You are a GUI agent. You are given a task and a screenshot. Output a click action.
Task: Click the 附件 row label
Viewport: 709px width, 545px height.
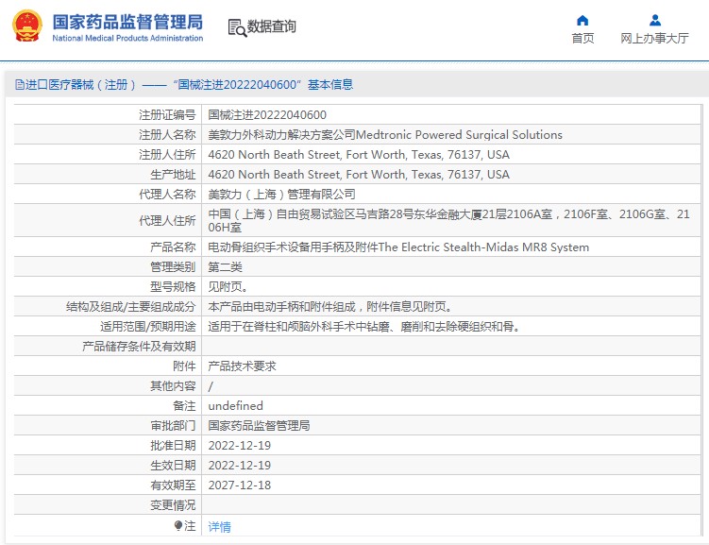[184, 366]
